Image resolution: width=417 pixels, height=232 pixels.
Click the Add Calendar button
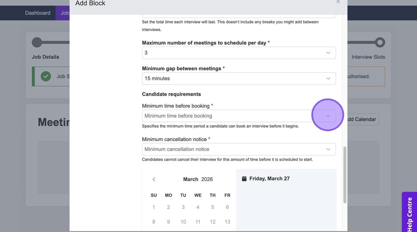[362, 119]
